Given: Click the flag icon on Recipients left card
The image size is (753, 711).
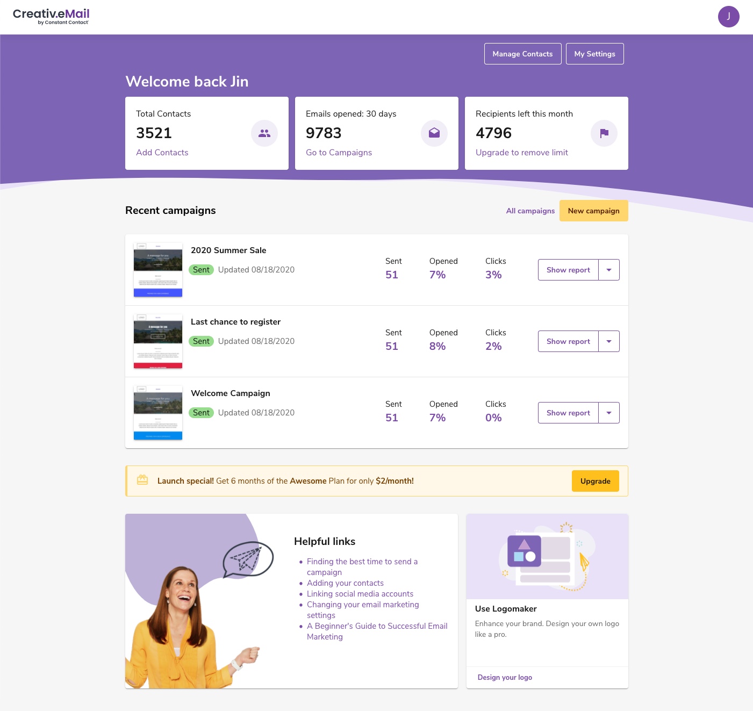Looking at the screenshot, I should (x=604, y=133).
